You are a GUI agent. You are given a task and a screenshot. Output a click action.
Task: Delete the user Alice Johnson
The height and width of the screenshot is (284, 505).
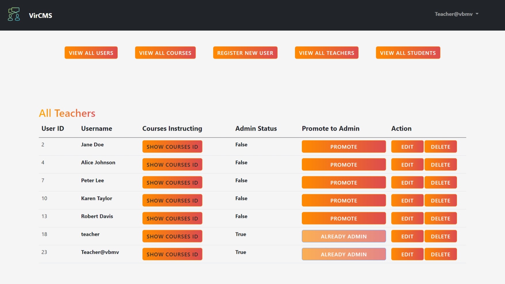pos(441,164)
